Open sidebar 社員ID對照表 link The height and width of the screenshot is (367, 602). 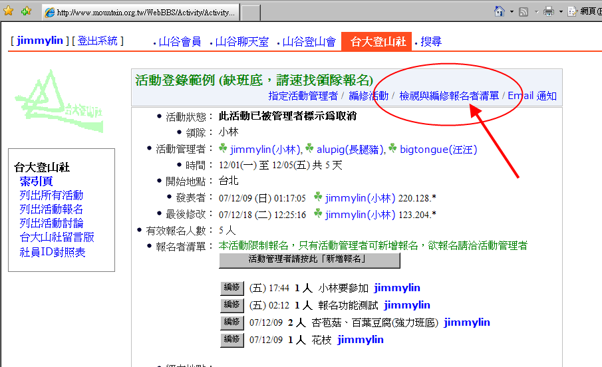pos(52,252)
